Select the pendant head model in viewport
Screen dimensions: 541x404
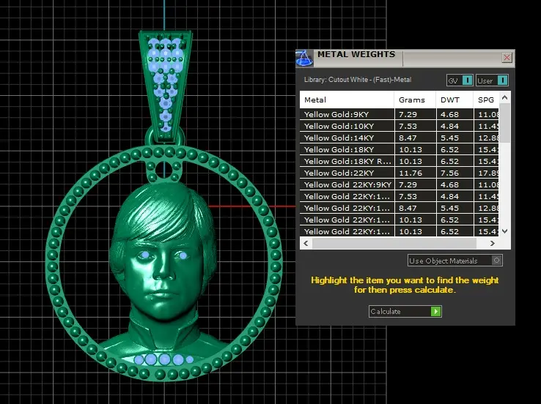[162, 265]
